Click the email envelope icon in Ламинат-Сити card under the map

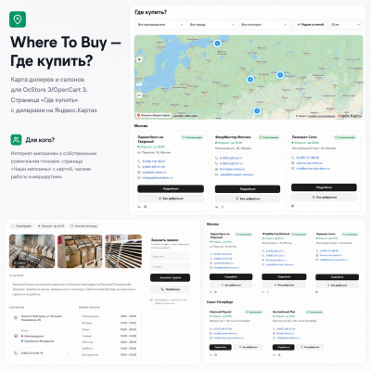(293, 169)
